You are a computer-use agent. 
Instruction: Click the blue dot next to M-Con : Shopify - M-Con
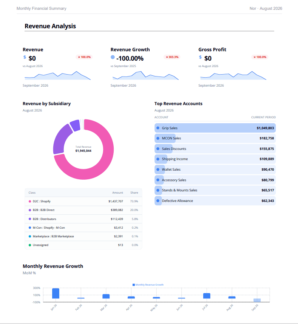click(30, 228)
